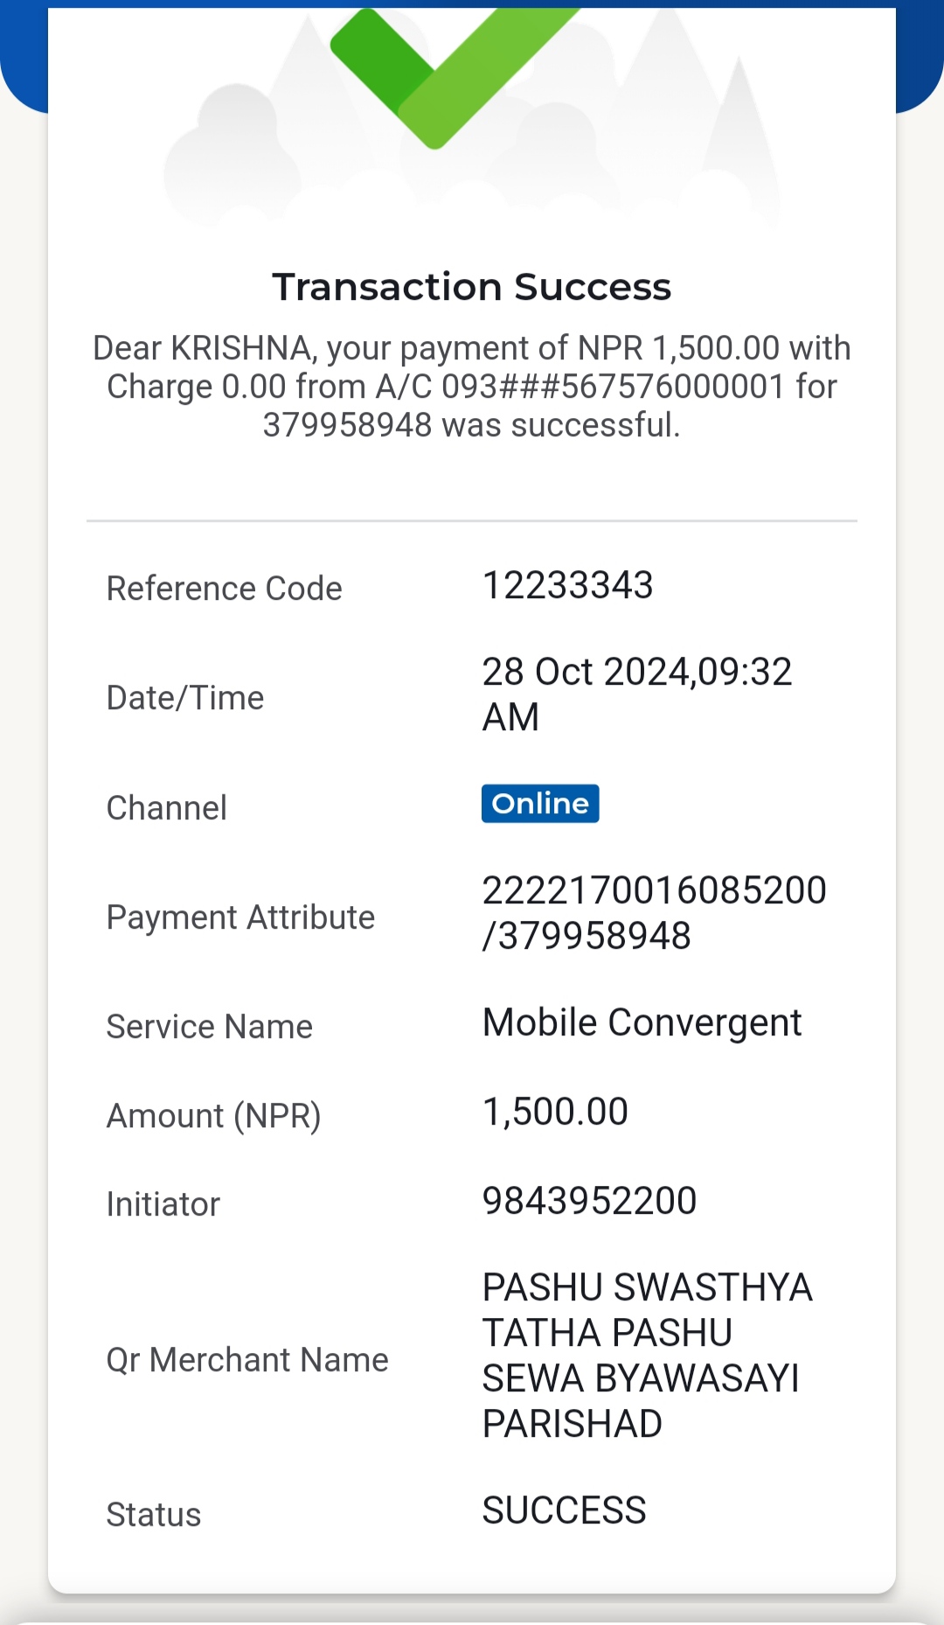Tap the Payment Attribute label
The image size is (944, 1625).
click(240, 917)
